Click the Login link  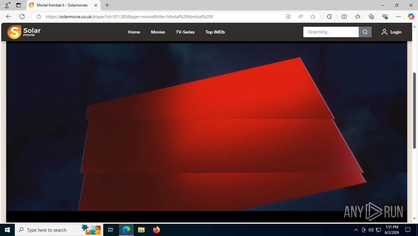pyautogui.click(x=396, y=32)
